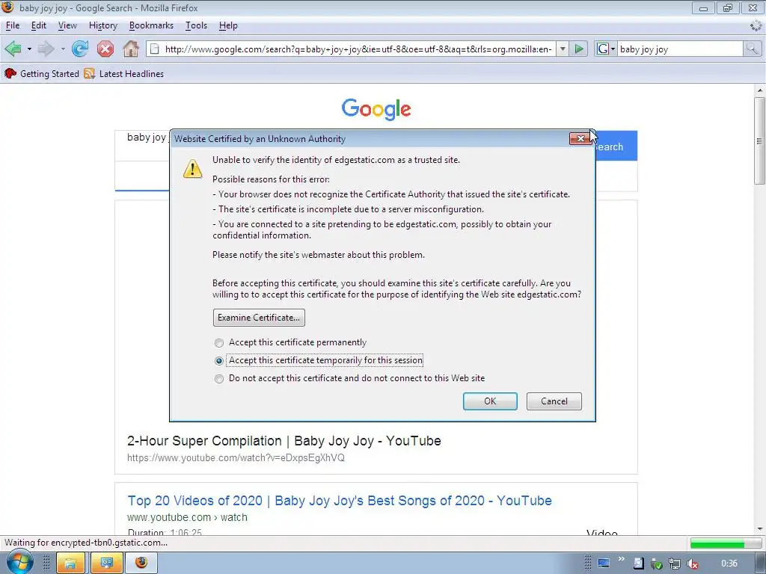Click the vertical scrollbar thumb

[x=760, y=141]
